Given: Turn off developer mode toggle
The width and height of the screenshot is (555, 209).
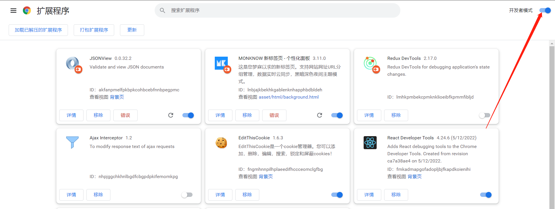Looking at the screenshot, I should (545, 10).
